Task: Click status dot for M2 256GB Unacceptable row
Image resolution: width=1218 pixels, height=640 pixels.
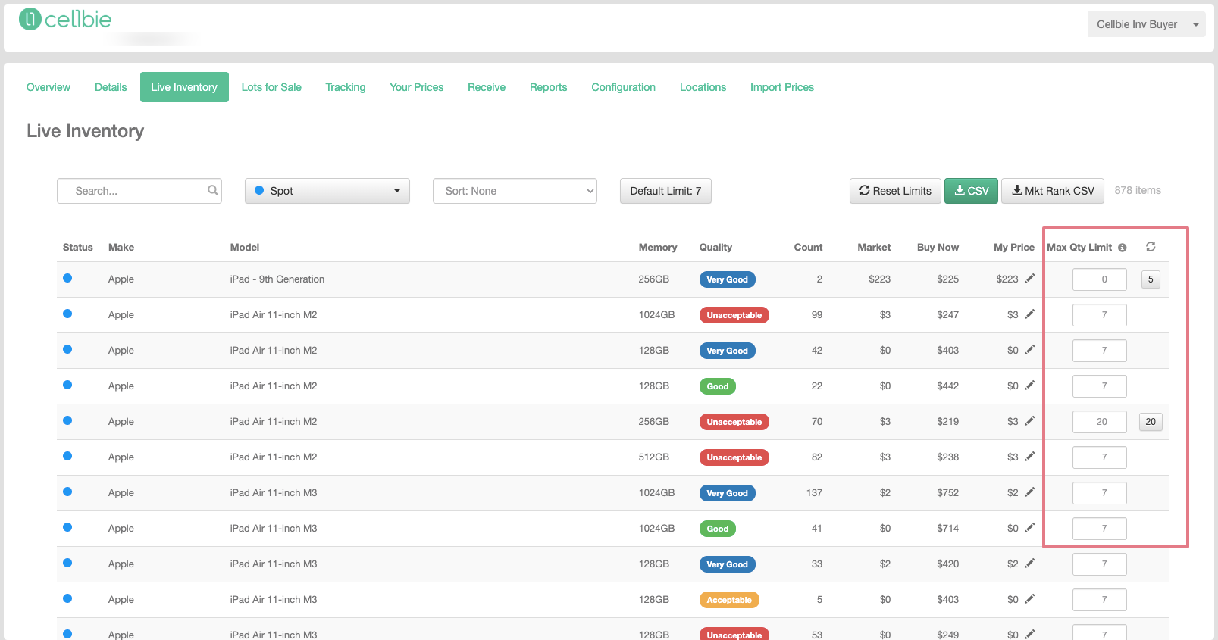Action: [x=67, y=420]
